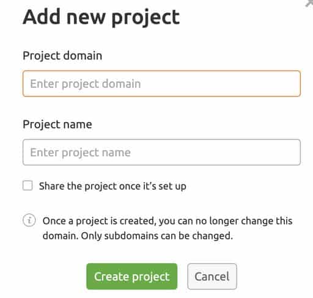This screenshot has width=313, height=298.
Task: Click the circled "i" information symbol
Action: pos(29,220)
